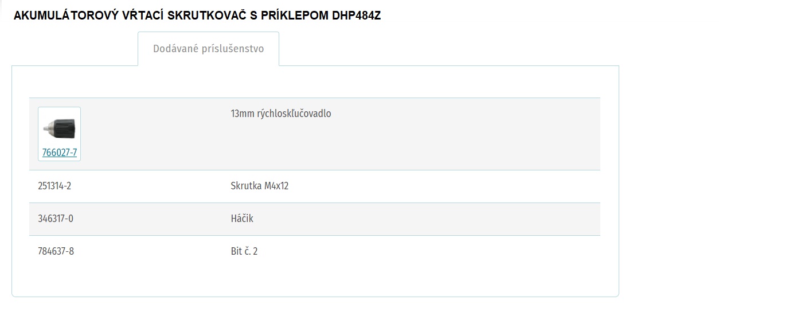This screenshot has width=797, height=327.
Task: Open the Dodávané príslušenstvo tab
Action: (x=208, y=49)
